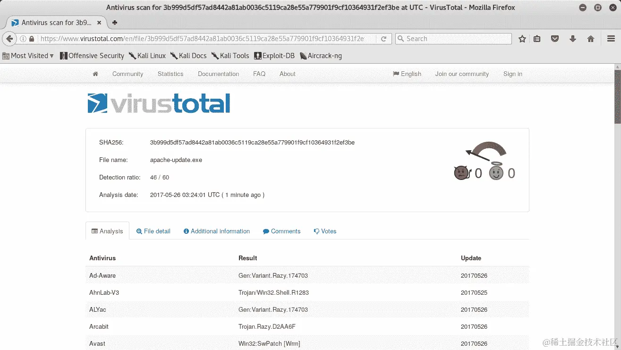This screenshot has height=350, width=621.
Task: Click Join our community
Action: pyautogui.click(x=462, y=74)
